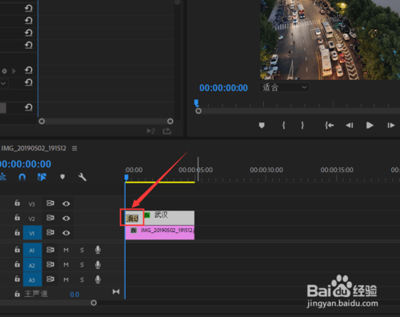Select IMG_20190502_191512 video clip on V1

pos(160,233)
